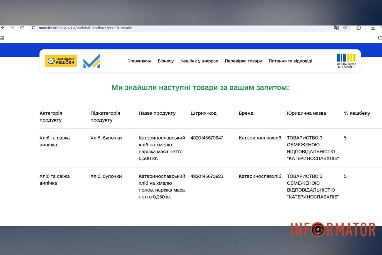
Task: Click cashback value 5 in 0,500 кг row
Action: (x=345, y=138)
